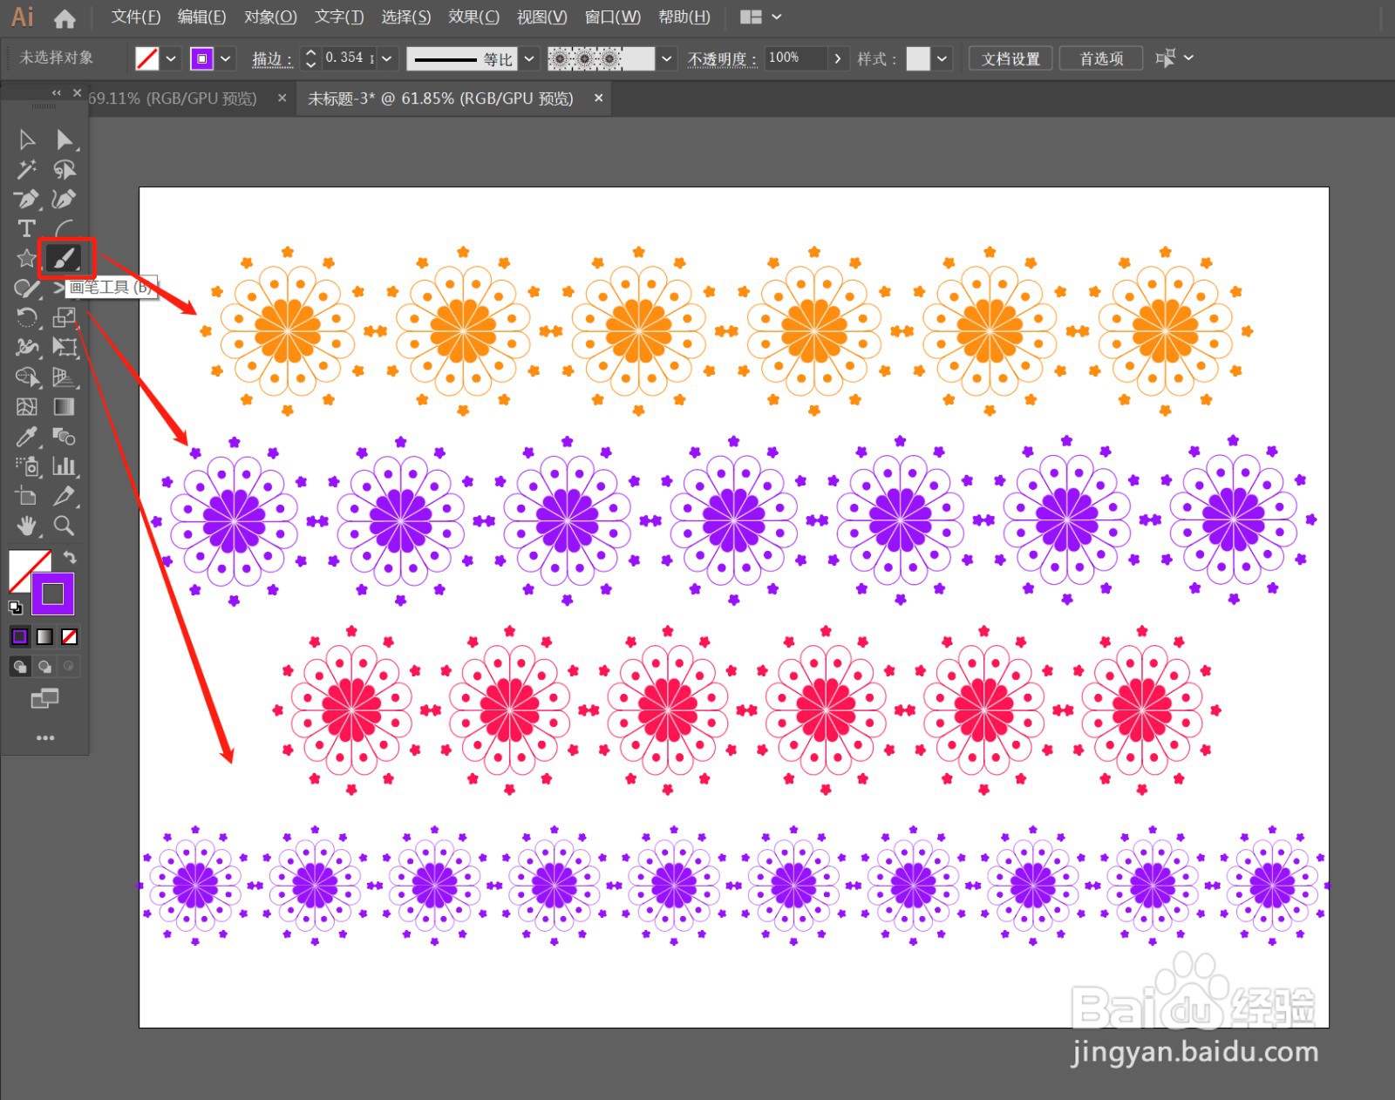Select the Paintbrush tool
The height and width of the screenshot is (1100, 1395).
[x=64, y=258]
